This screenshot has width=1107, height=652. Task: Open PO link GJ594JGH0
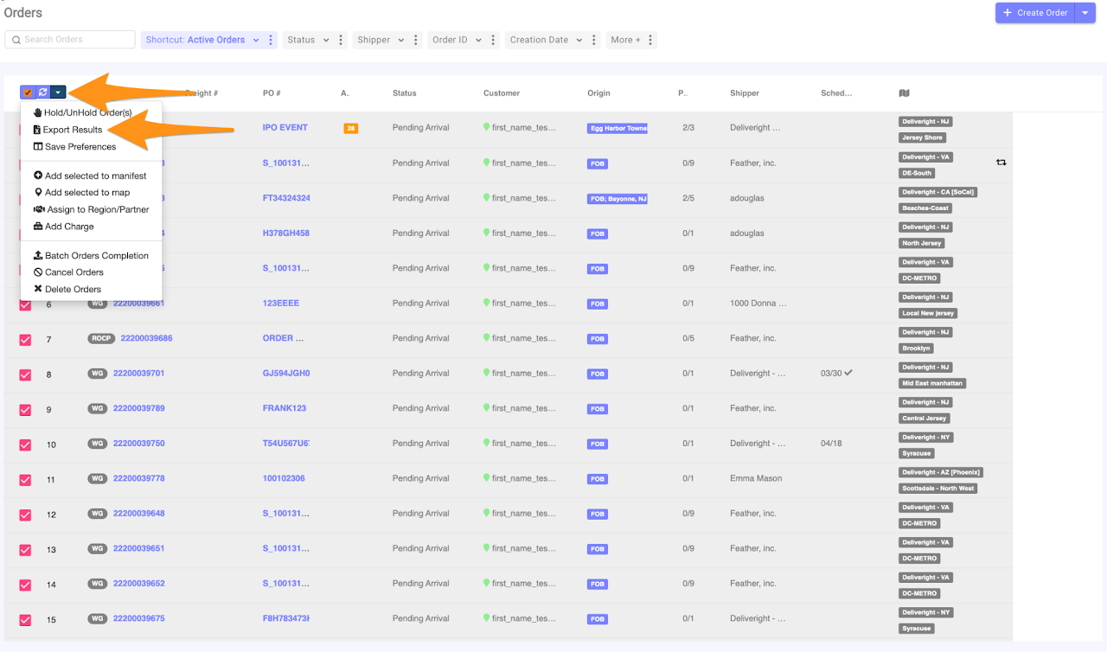[286, 374]
